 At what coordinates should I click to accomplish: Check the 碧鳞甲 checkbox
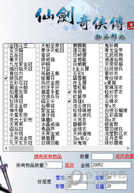point(69,124)
